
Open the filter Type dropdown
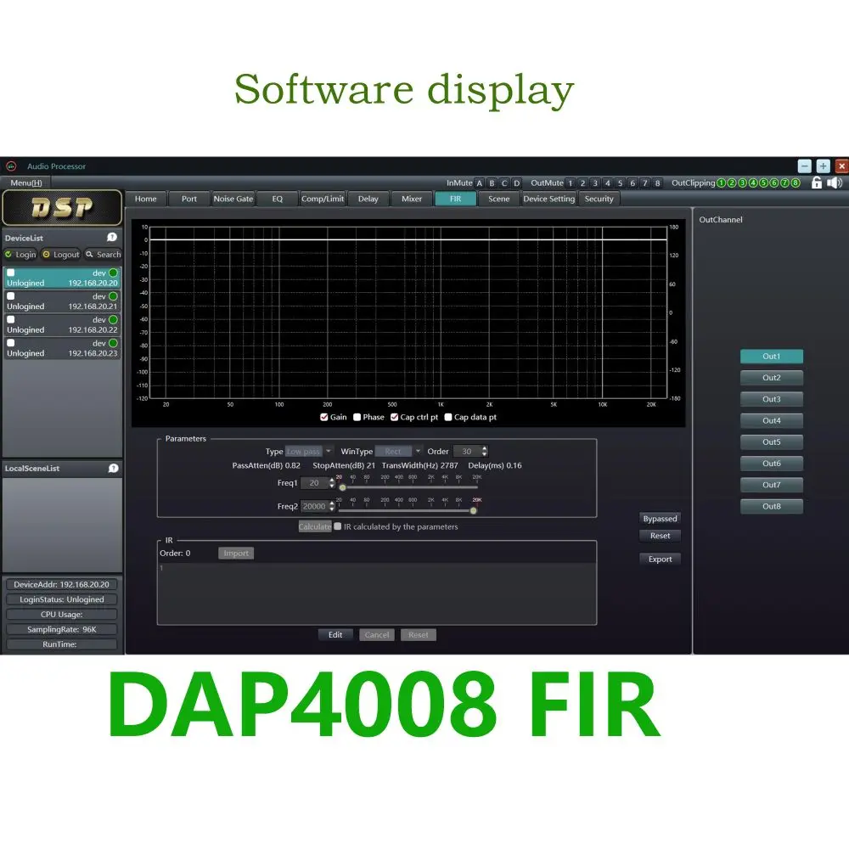pos(309,451)
